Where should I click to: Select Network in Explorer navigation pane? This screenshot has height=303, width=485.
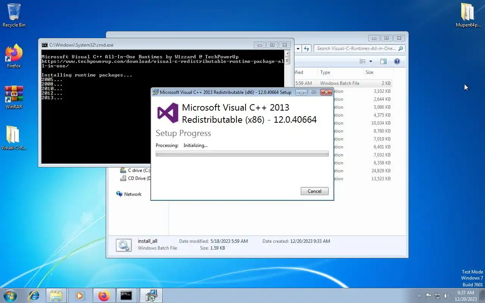[129, 194]
